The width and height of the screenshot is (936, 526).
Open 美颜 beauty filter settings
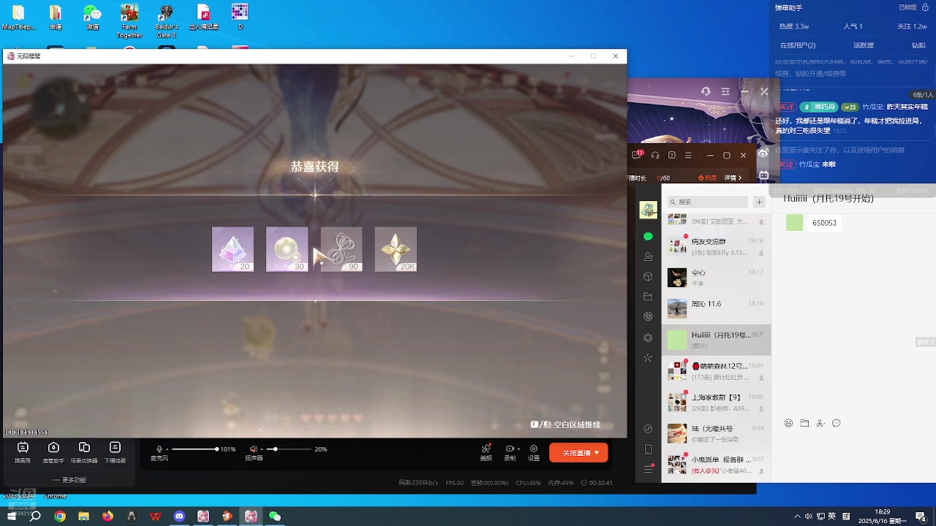tap(486, 452)
